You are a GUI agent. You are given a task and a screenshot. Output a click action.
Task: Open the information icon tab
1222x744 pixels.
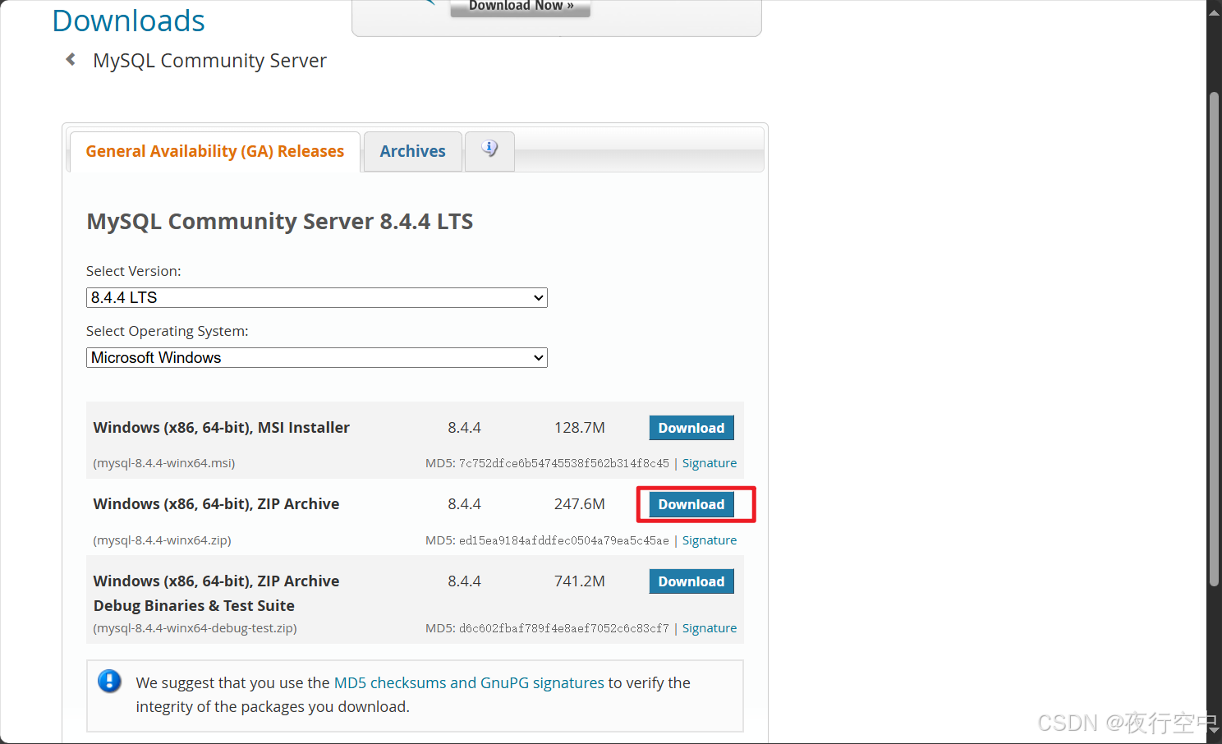tap(489, 151)
